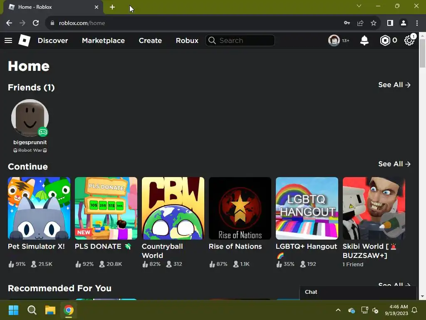The width and height of the screenshot is (426, 320).
Task: Open Windows taskbar search
Action: [32, 310]
